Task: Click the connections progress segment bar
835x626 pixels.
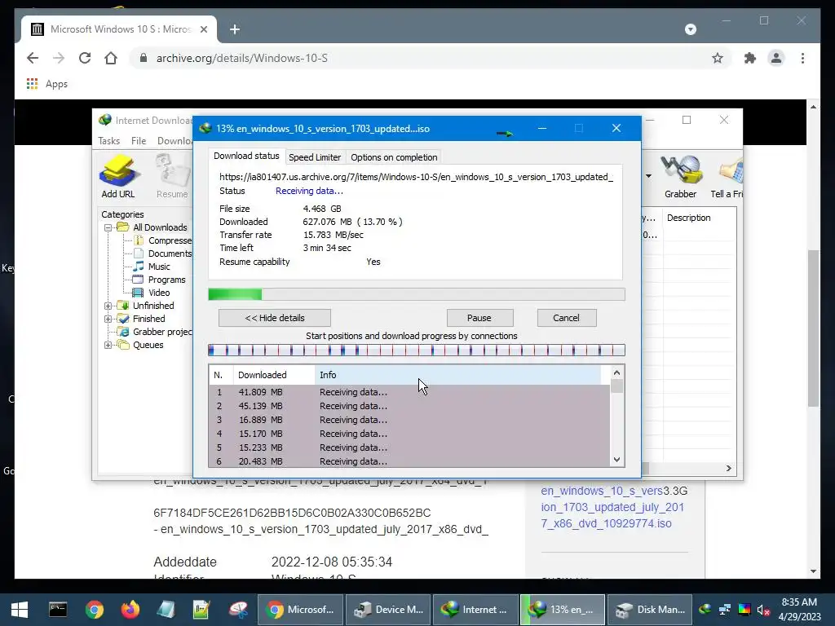Action: point(417,350)
